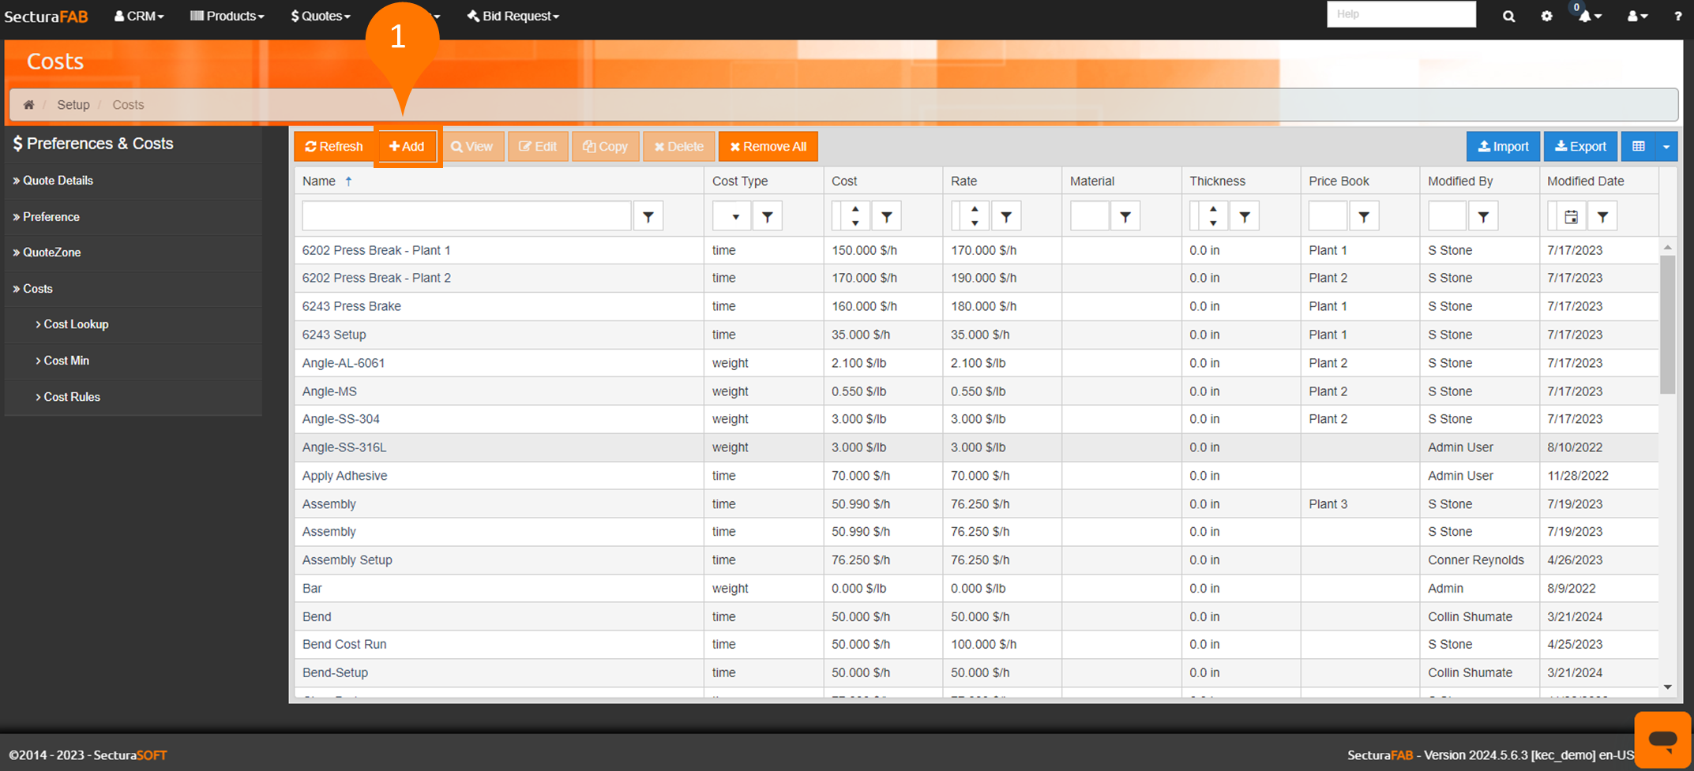Viewport: 1694px width, 771px height.
Task: Open the settings gear icon
Action: click(1546, 16)
